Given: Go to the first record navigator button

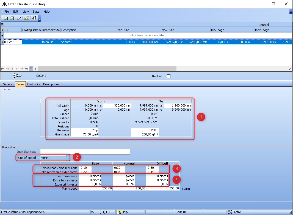Looking at the screenshot, I should 3,69.
